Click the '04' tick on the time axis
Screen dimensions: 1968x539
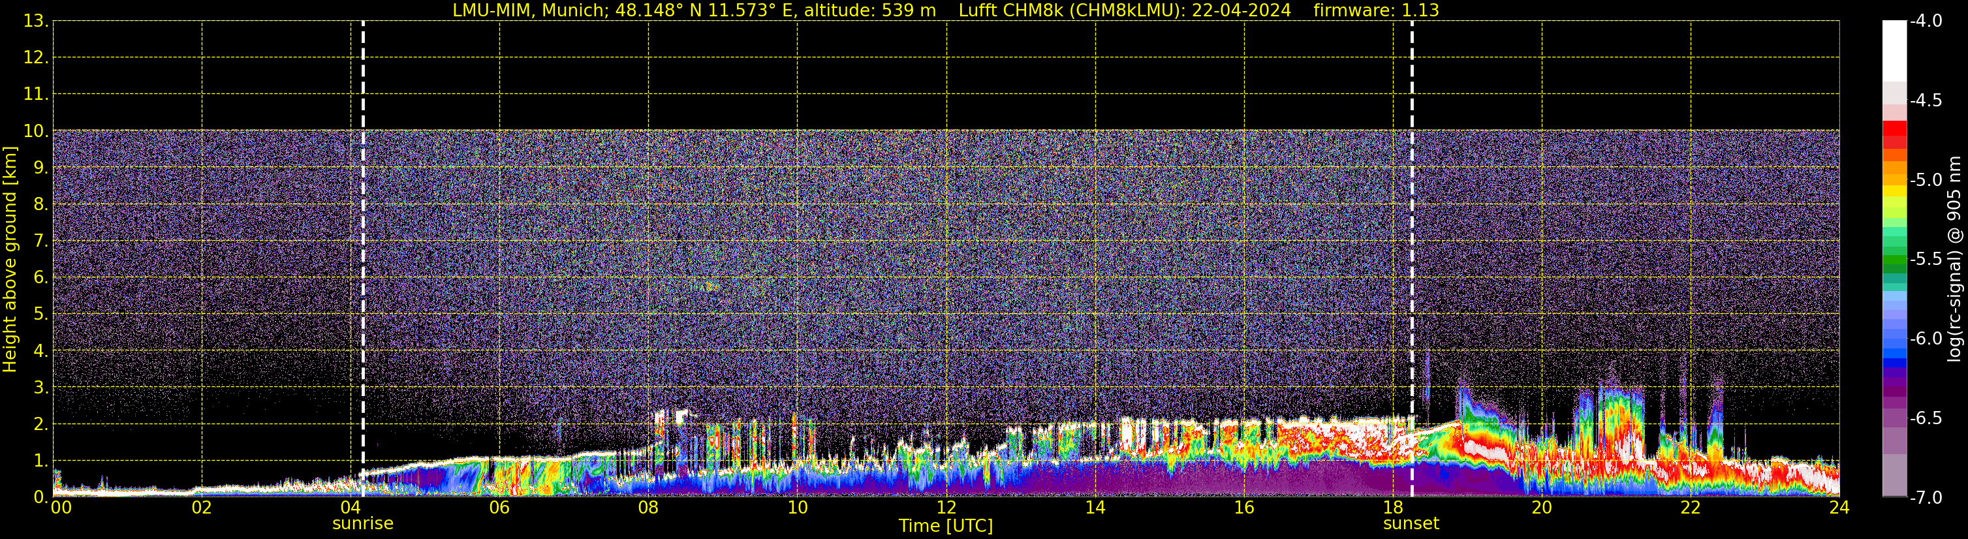tap(351, 508)
